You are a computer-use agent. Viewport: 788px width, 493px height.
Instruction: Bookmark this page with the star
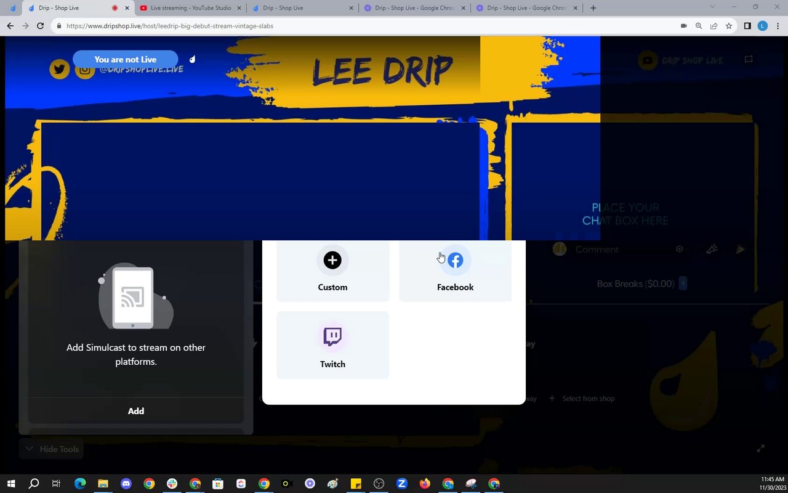(x=729, y=26)
